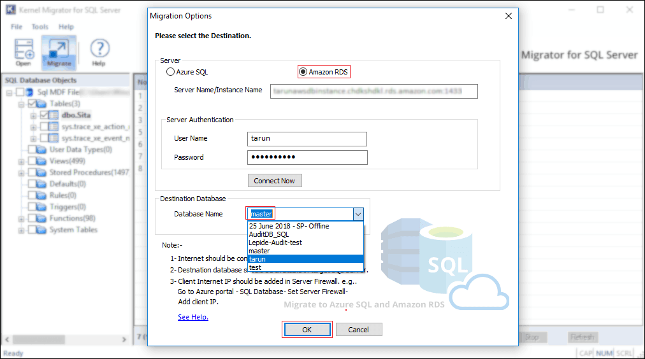This screenshot has height=359, width=645.
Task: Choose Lepide-Audit-test from the dropdown list
Action: pos(306,243)
